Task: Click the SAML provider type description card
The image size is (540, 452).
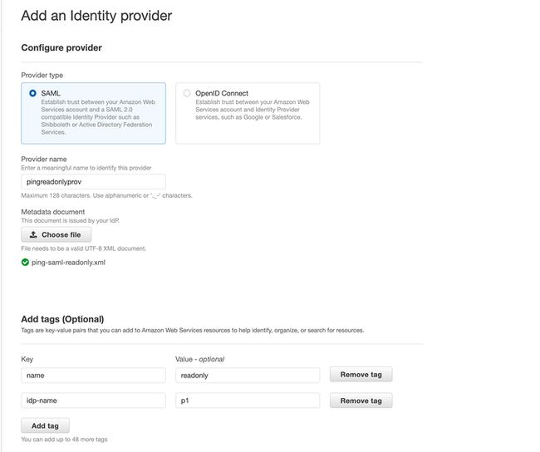Action: [93, 113]
